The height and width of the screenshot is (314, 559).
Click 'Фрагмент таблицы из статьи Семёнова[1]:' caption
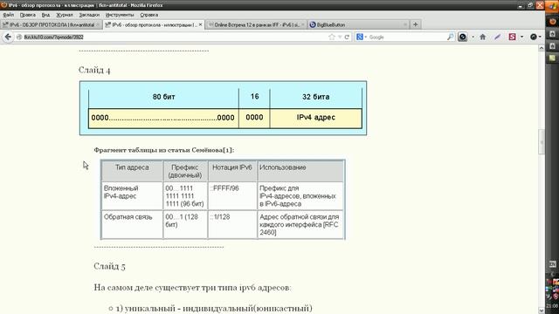point(164,150)
